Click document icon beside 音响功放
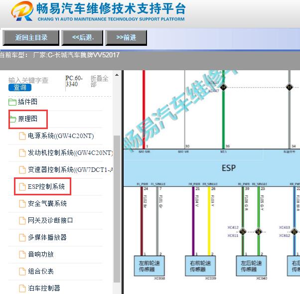Screen dimensions: 300x294 (22, 255)
